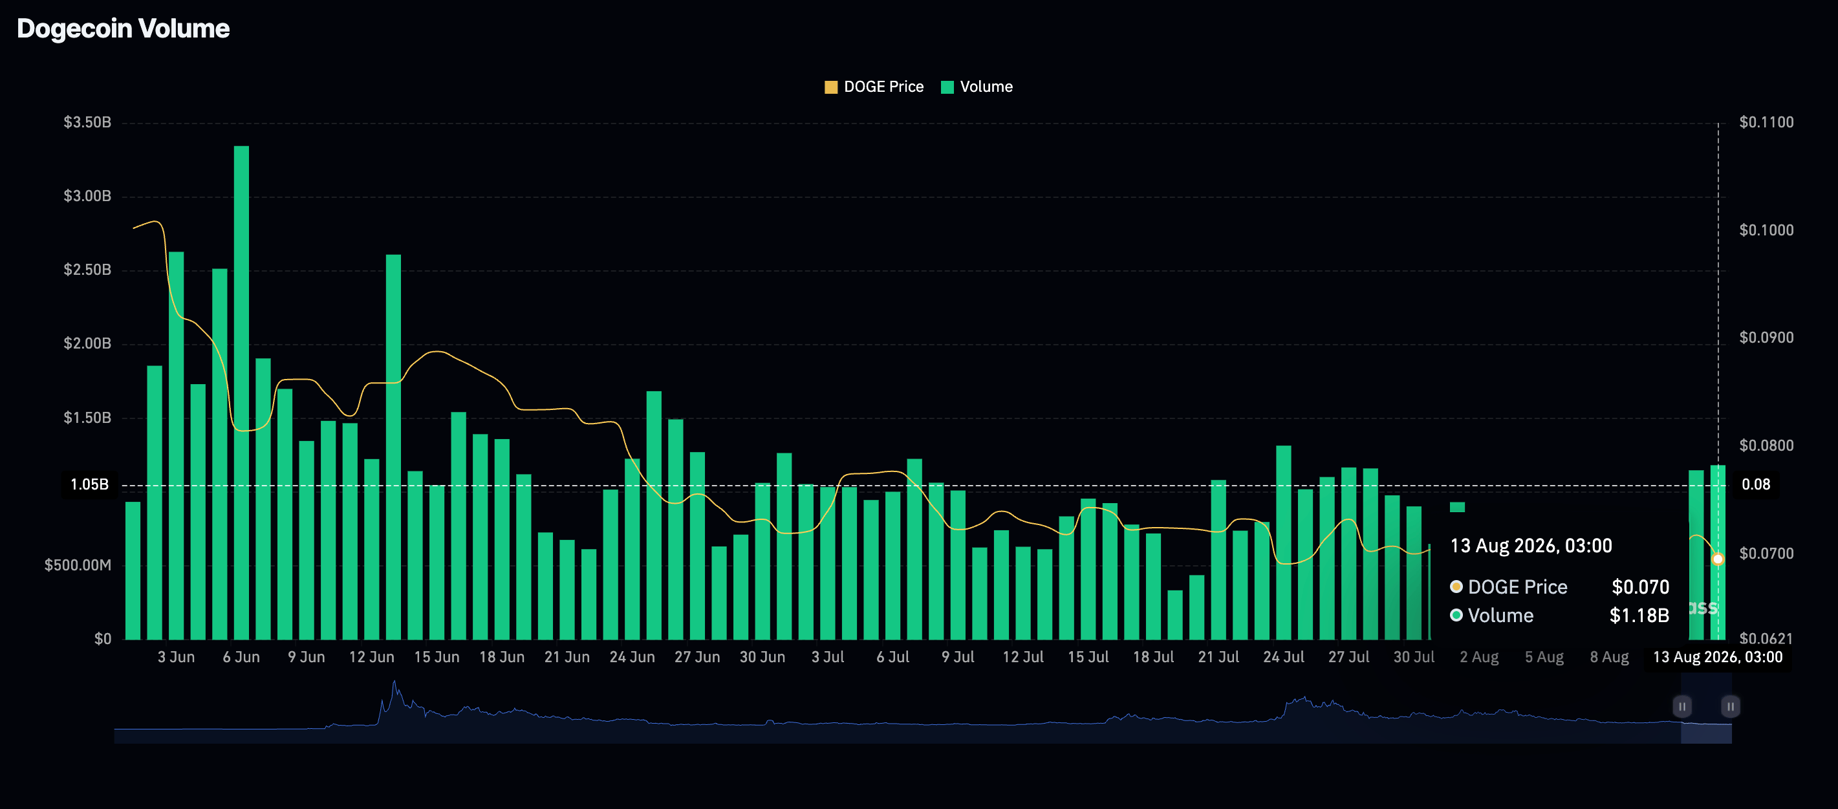Viewport: 1838px width, 809px height.
Task: Click the highlighted DOGE price point marker
Action: pos(1718,559)
